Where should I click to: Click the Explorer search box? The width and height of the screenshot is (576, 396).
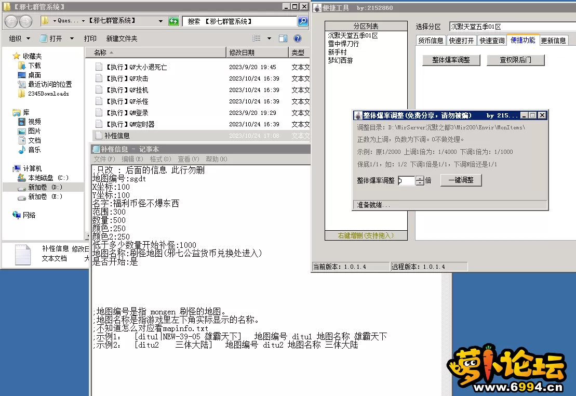pyautogui.click(x=240, y=21)
